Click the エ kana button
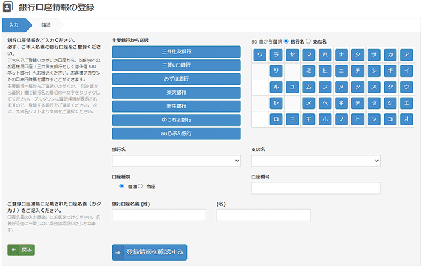This screenshot has height=266, width=423. pos(407,103)
